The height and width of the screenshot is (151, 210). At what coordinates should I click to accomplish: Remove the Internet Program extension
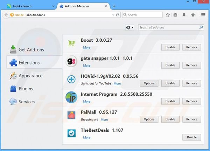coord(192,101)
